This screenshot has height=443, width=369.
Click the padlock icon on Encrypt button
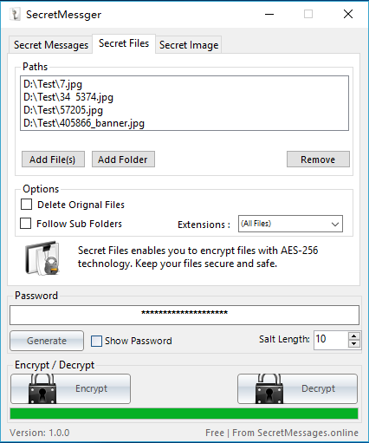pos(42,388)
